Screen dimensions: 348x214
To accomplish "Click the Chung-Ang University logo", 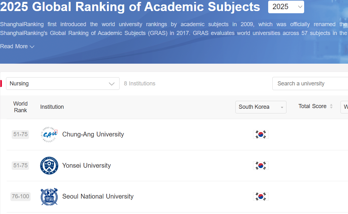I will [x=49, y=135].
